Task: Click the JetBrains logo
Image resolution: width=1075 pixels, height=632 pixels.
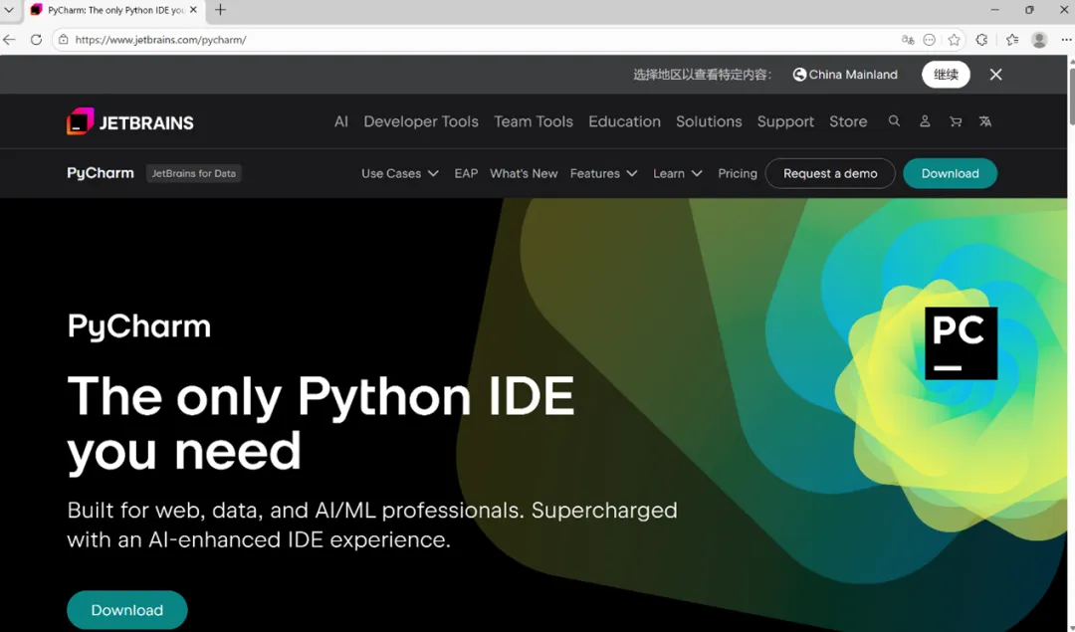Action: click(129, 122)
